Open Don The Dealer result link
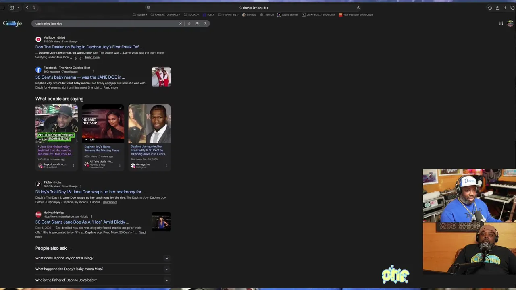 pos(89,47)
